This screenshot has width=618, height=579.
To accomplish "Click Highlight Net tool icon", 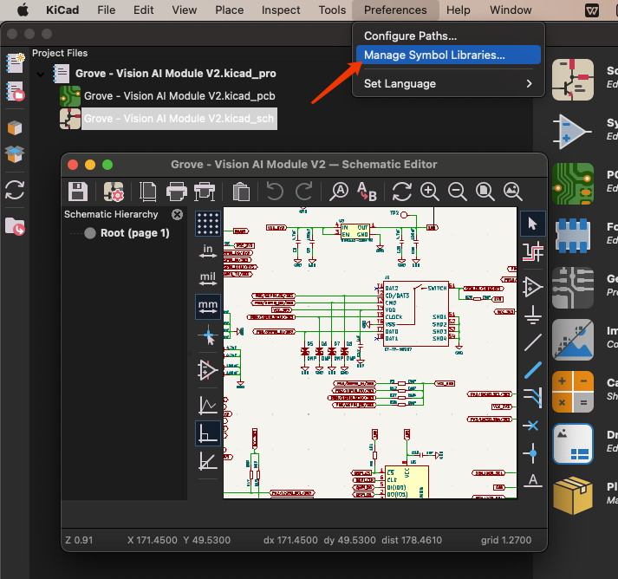I will (x=533, y=252).
